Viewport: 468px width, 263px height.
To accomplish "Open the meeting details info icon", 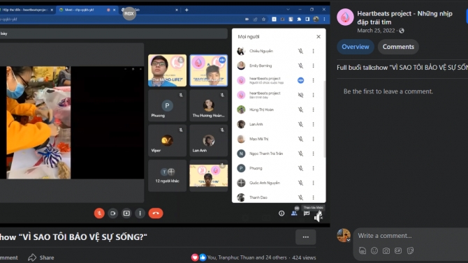I will pos(281,213).
